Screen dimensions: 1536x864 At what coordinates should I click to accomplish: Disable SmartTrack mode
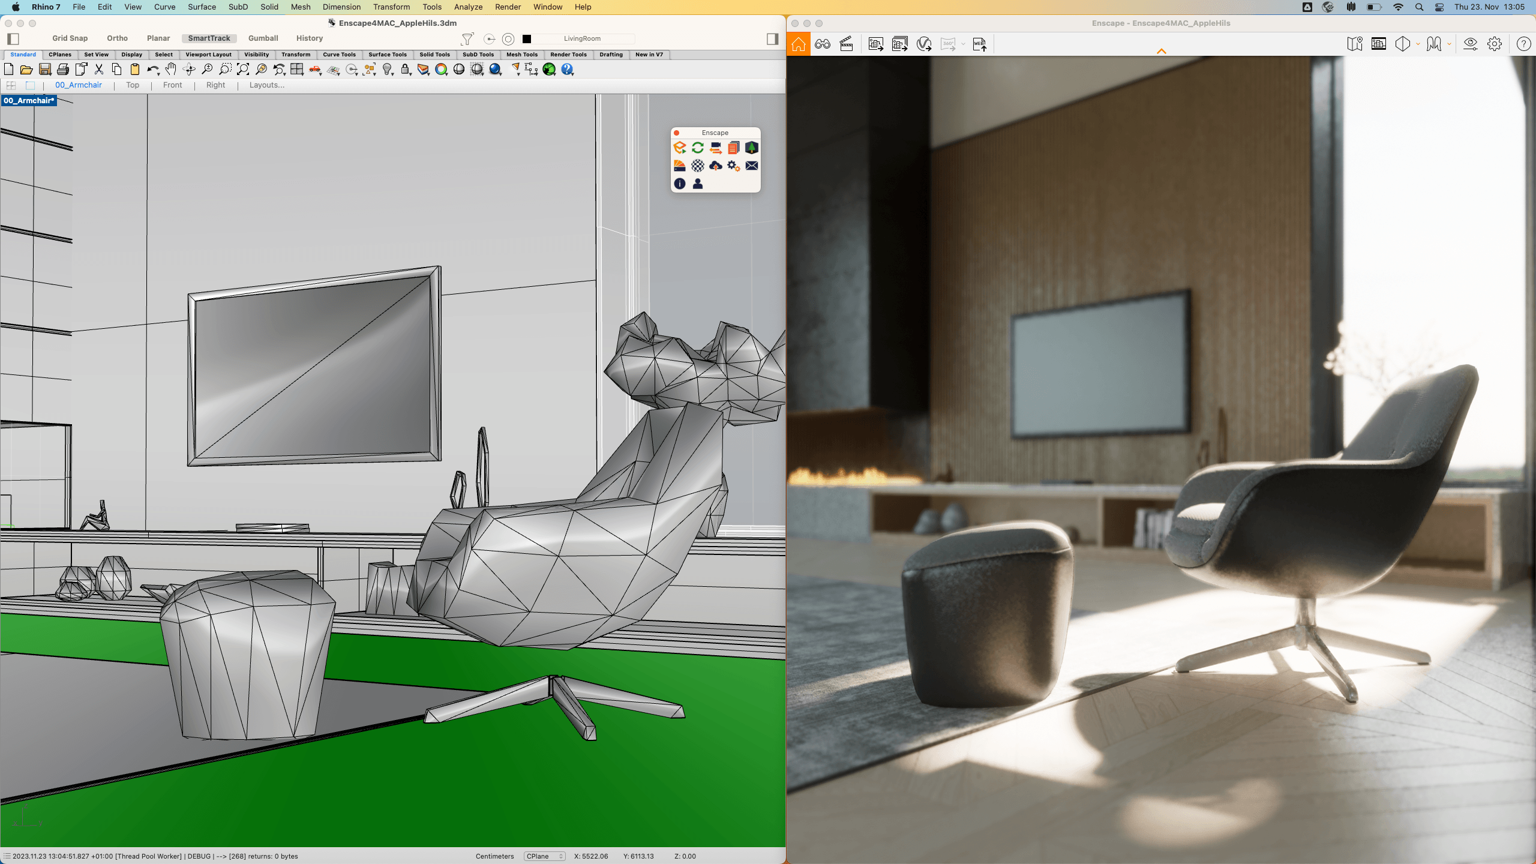point(209,38)
